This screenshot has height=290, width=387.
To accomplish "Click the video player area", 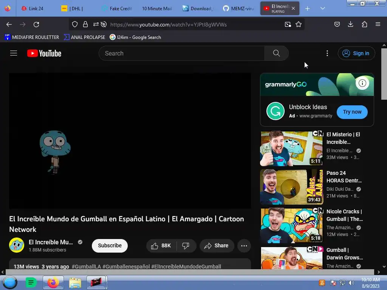I will pos(130,141).
